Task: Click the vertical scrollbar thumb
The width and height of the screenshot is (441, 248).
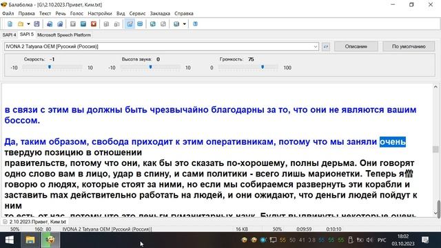Action: tap(435, 149)
